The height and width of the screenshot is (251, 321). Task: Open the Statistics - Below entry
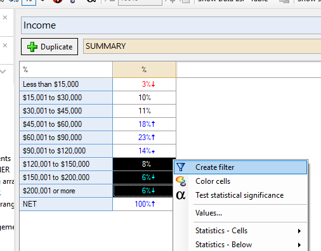tap(240, 245)
